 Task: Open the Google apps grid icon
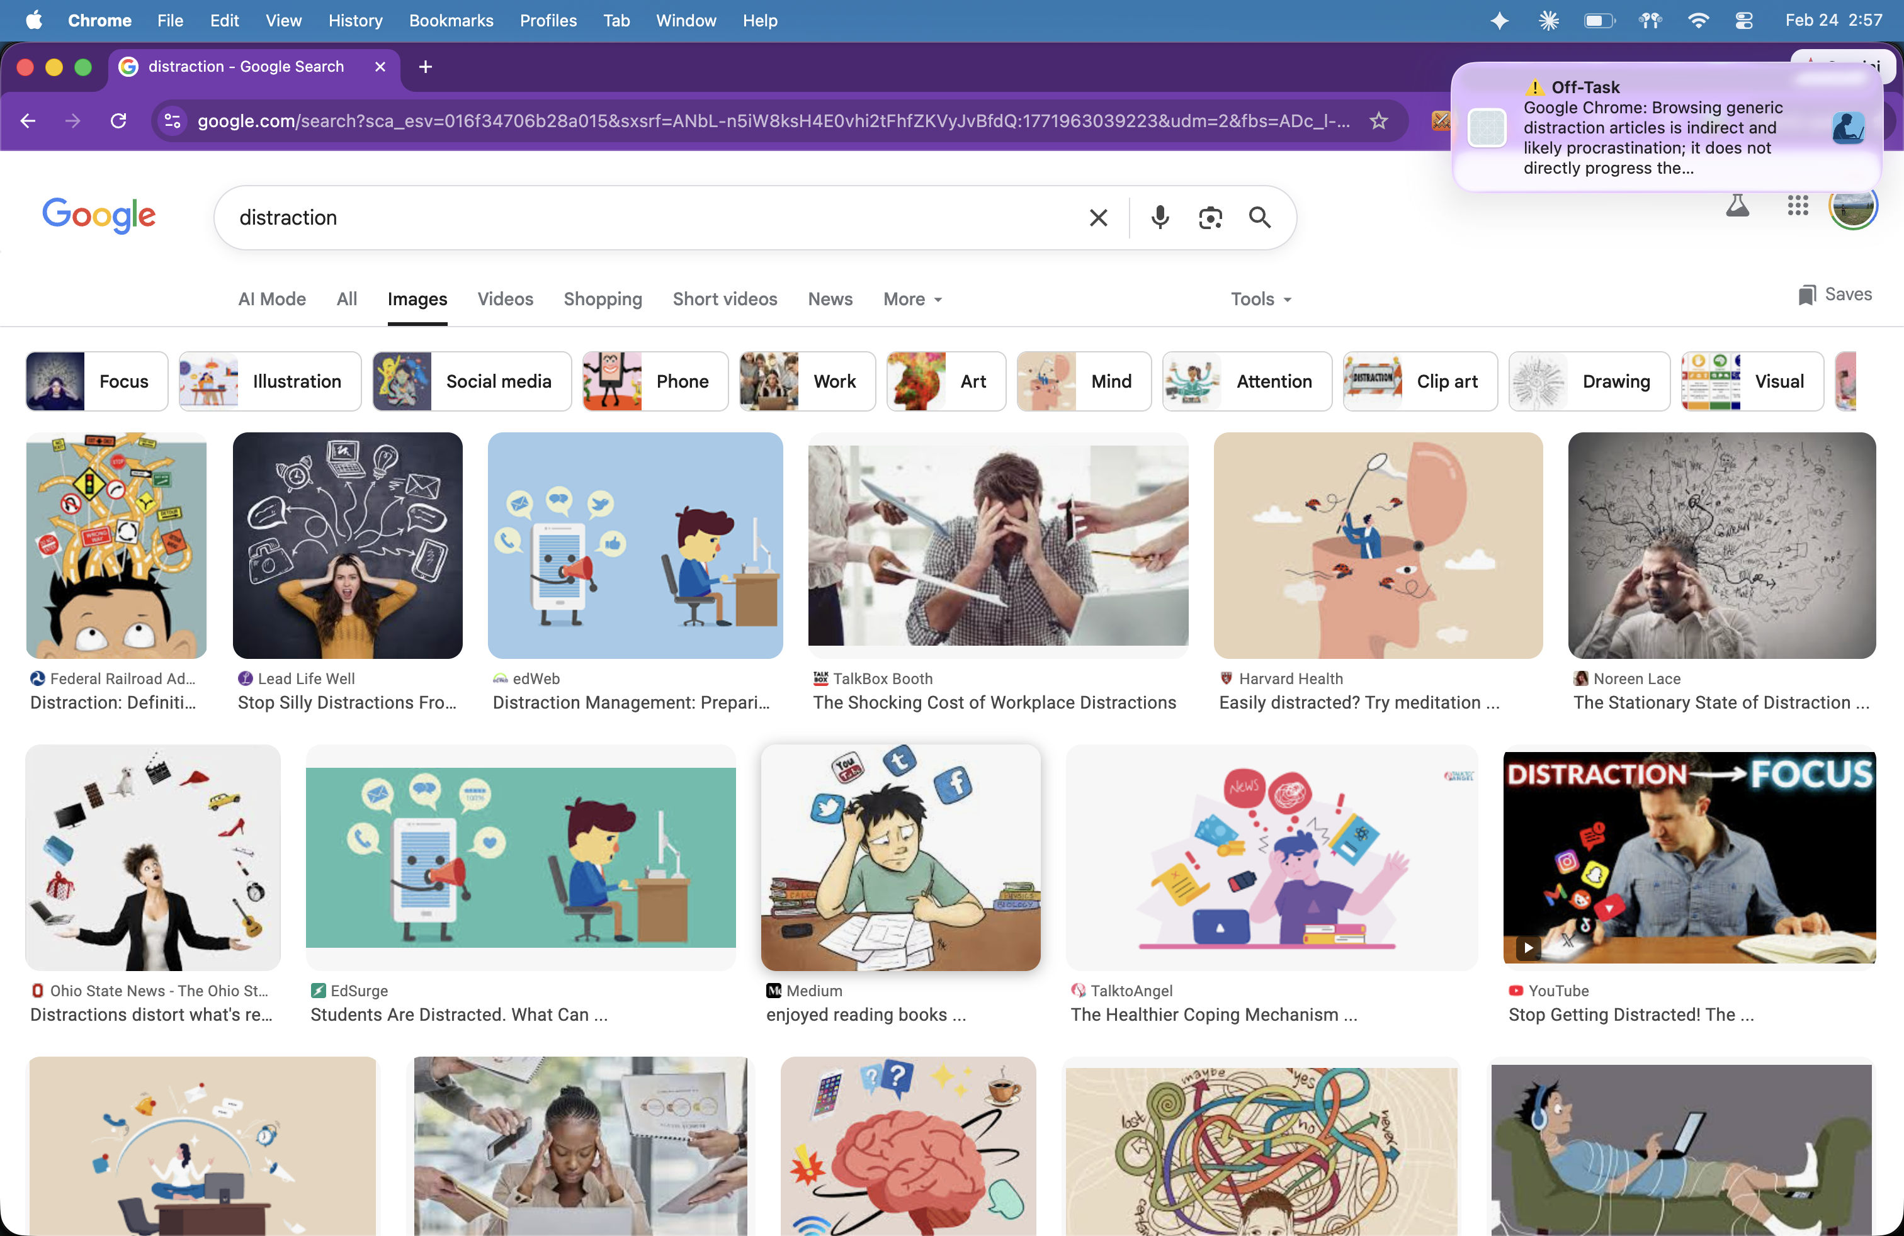(x=1797, y=206)
